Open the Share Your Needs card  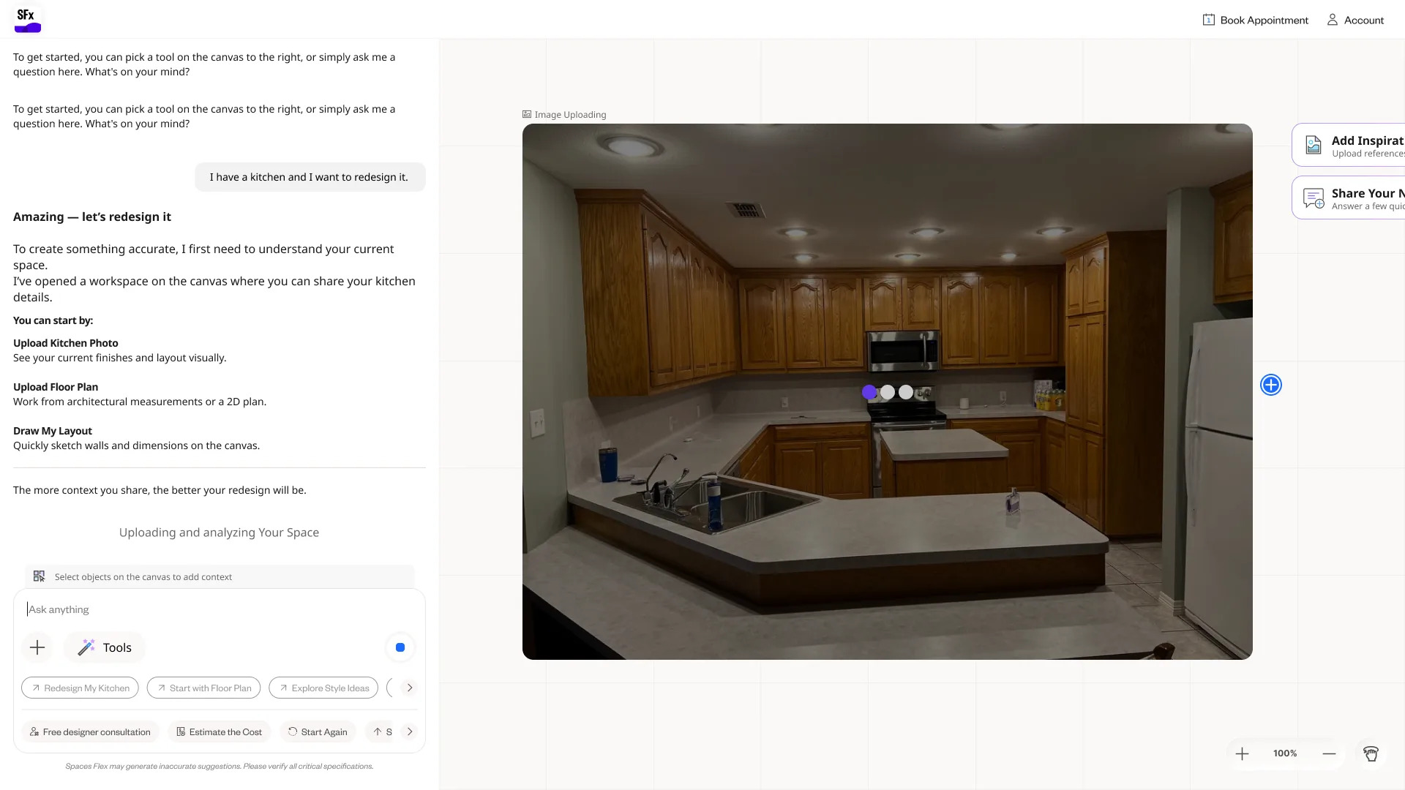coord(1349,198)
